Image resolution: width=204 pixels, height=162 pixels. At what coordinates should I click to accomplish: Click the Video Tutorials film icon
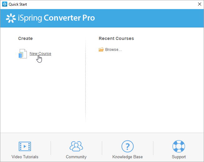click(x=25, y=146)
